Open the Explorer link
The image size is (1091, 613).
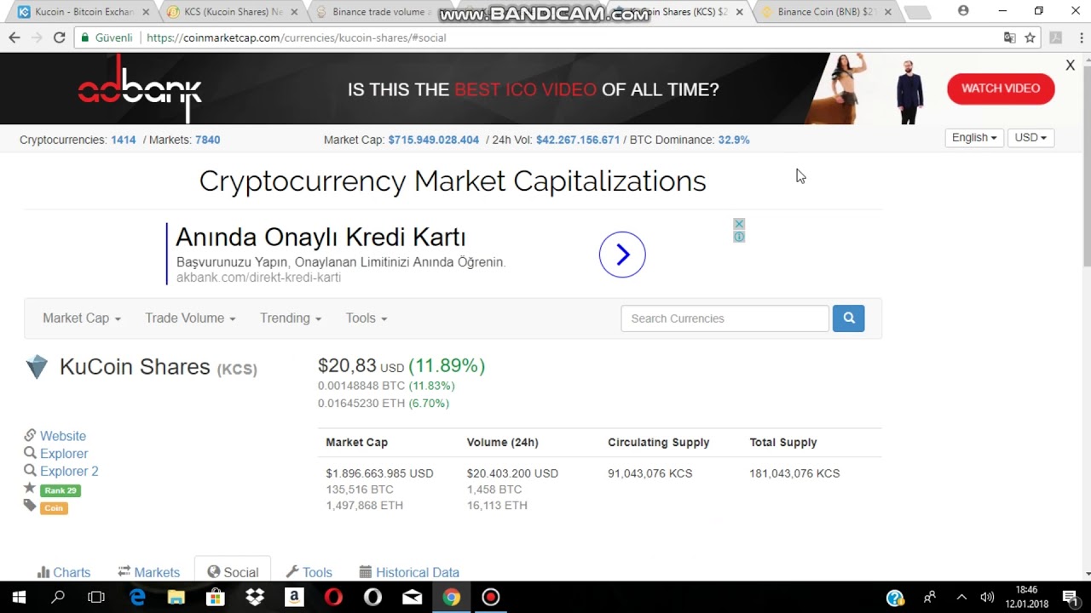[64, 454]
